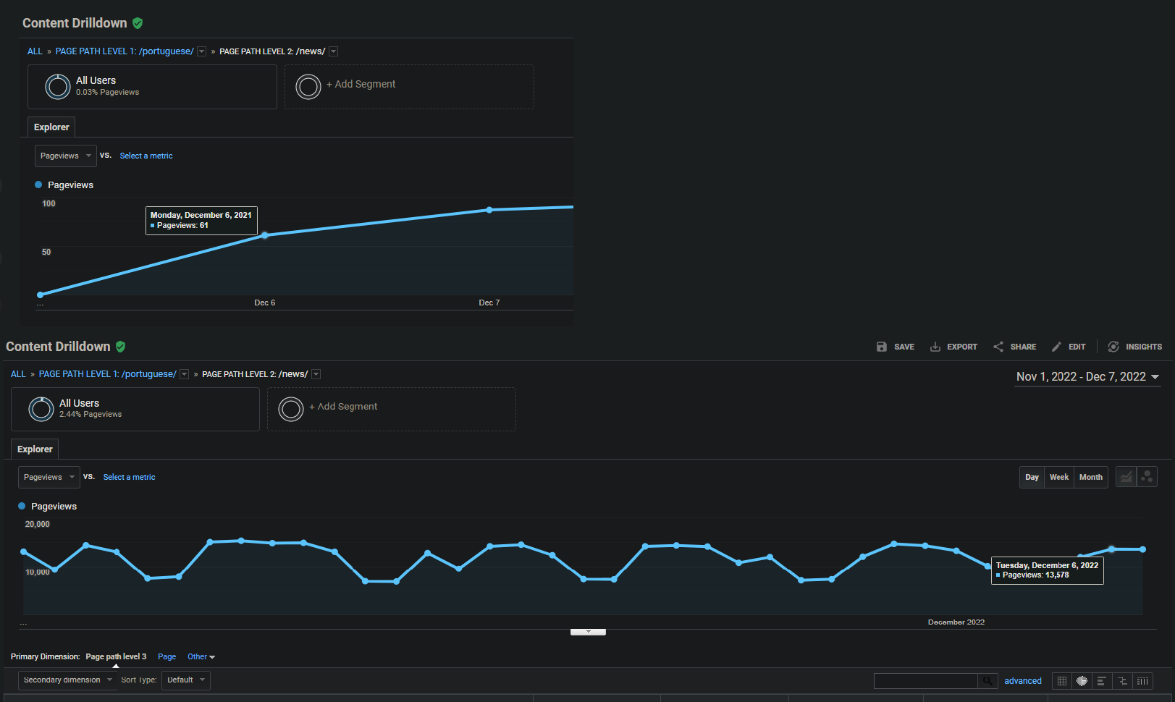
Task: Switch to Data table view icon
Action: pyautogui.click(x=1062, y=681)
